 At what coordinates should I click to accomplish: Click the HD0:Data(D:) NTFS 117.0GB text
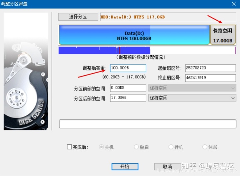pos(133,17)
